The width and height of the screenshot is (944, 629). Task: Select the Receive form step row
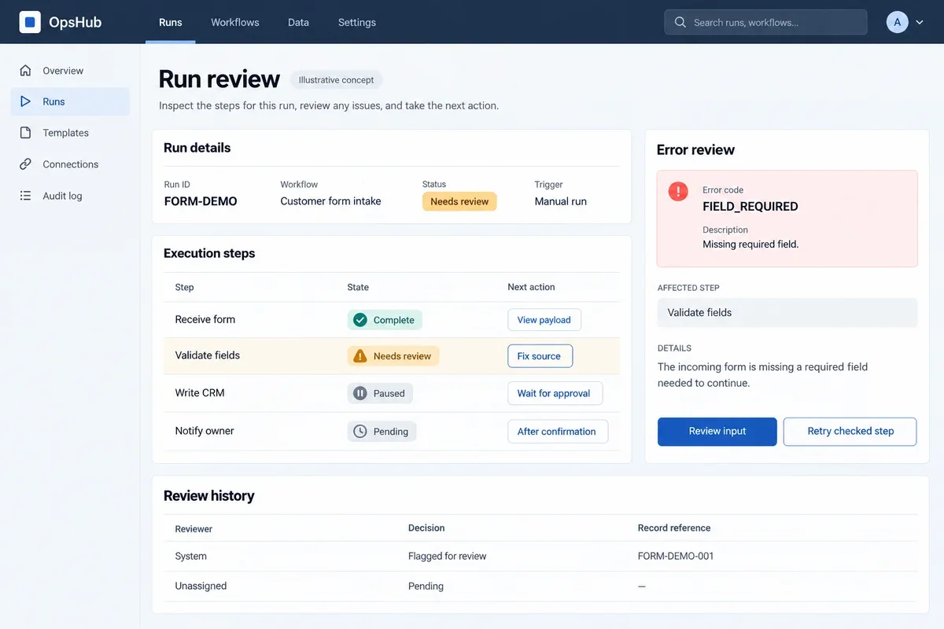point(392,320)
